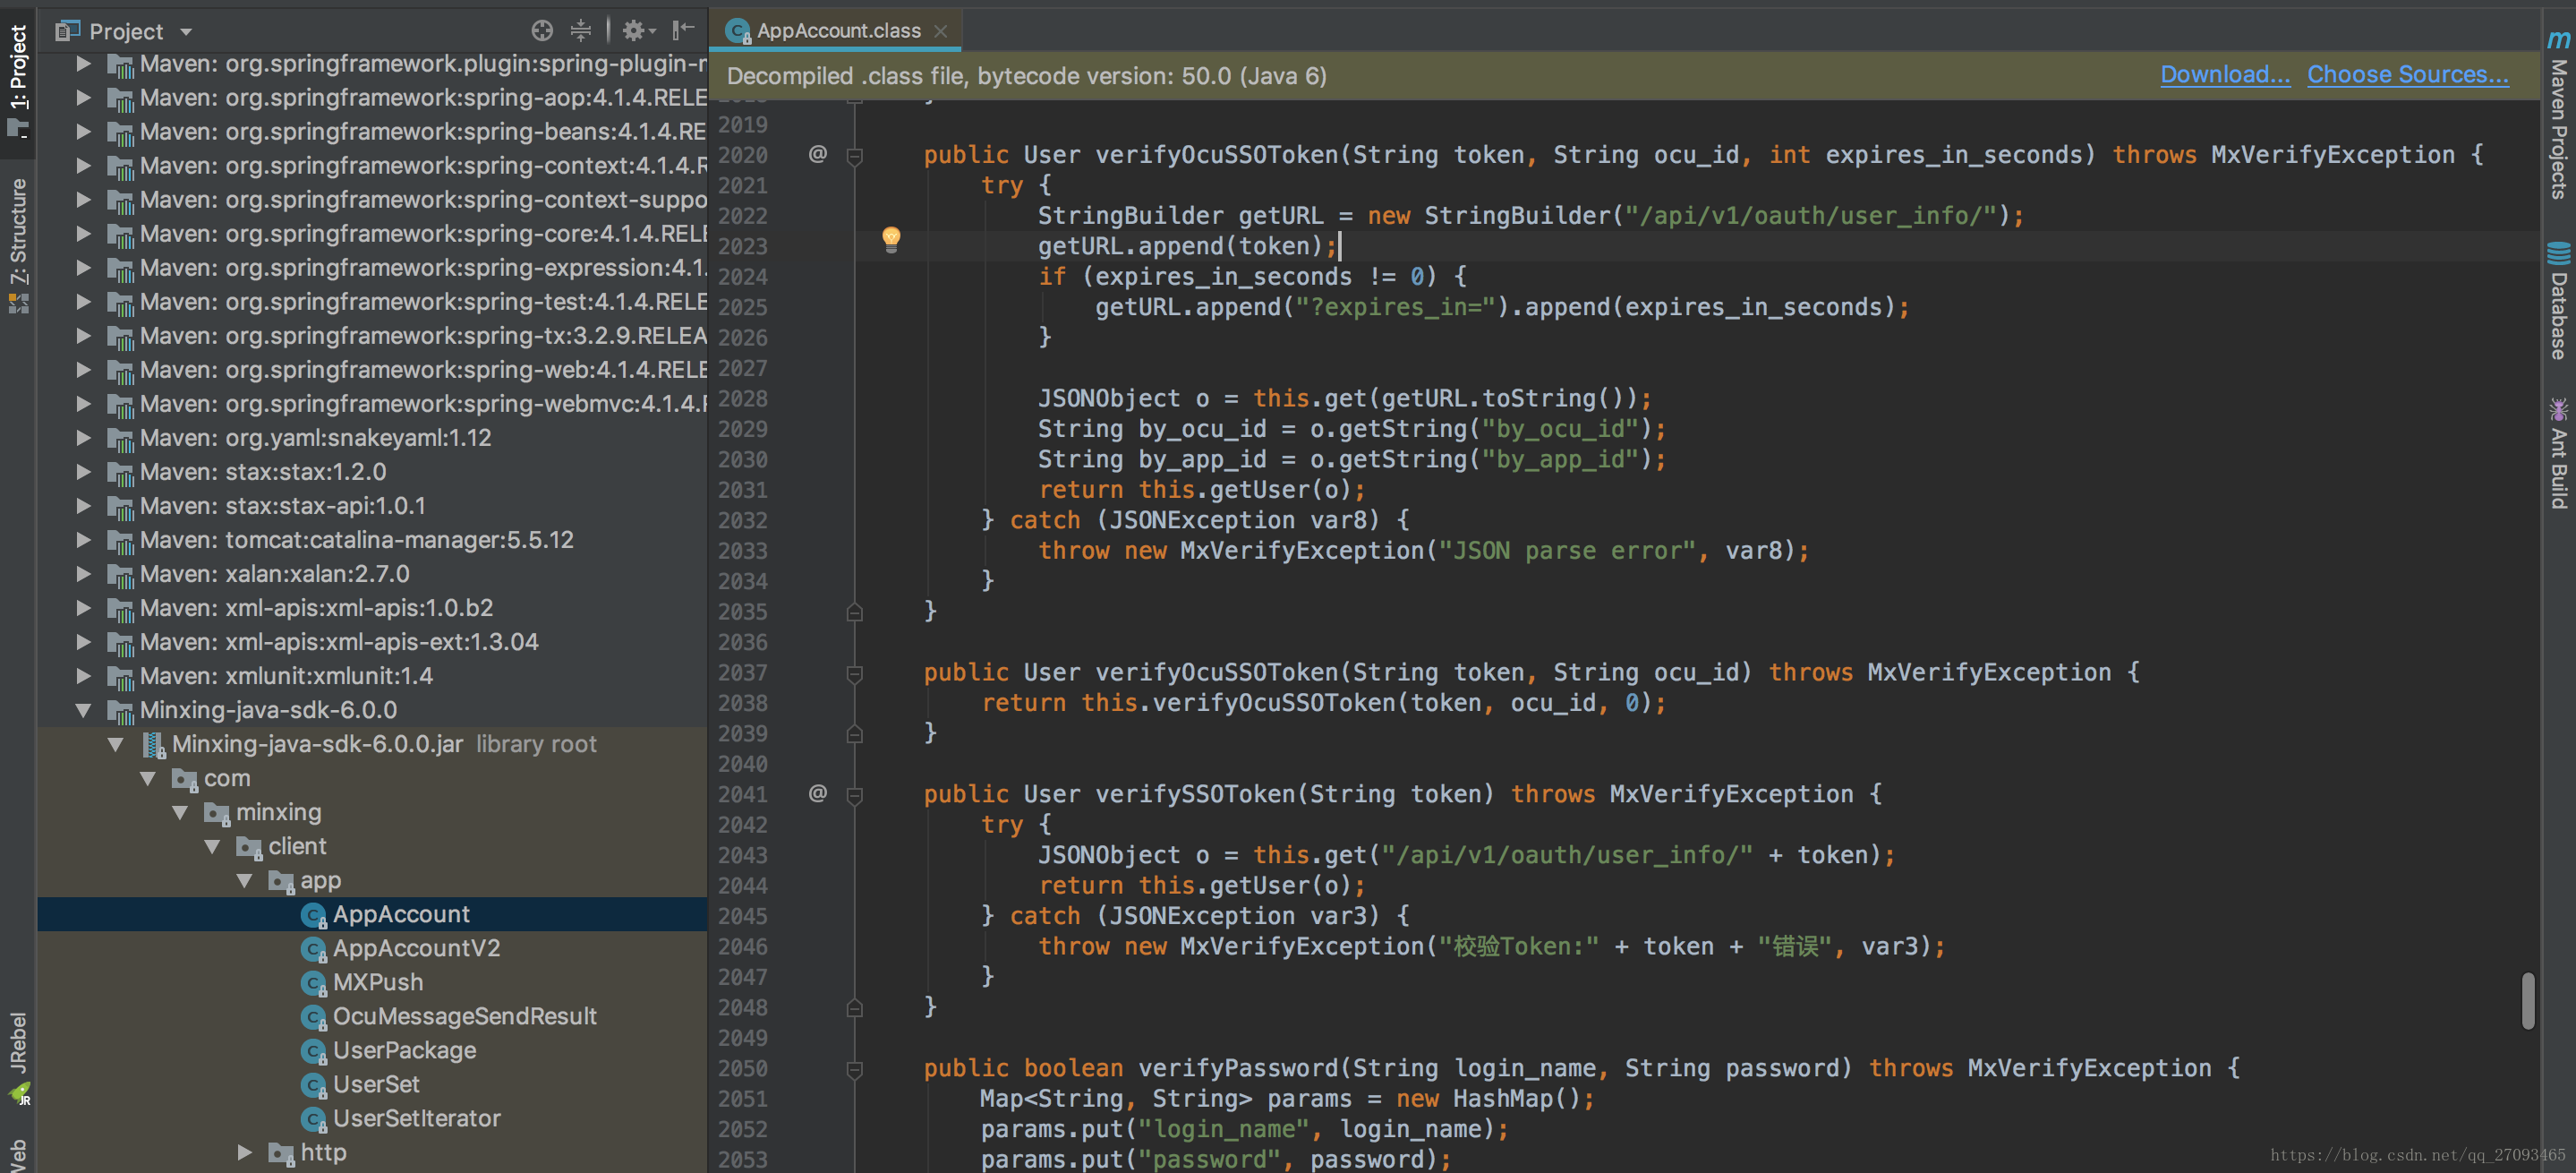Click the editor vertical scrollbar thumb
2576x1173 pixels.
2527,1000
